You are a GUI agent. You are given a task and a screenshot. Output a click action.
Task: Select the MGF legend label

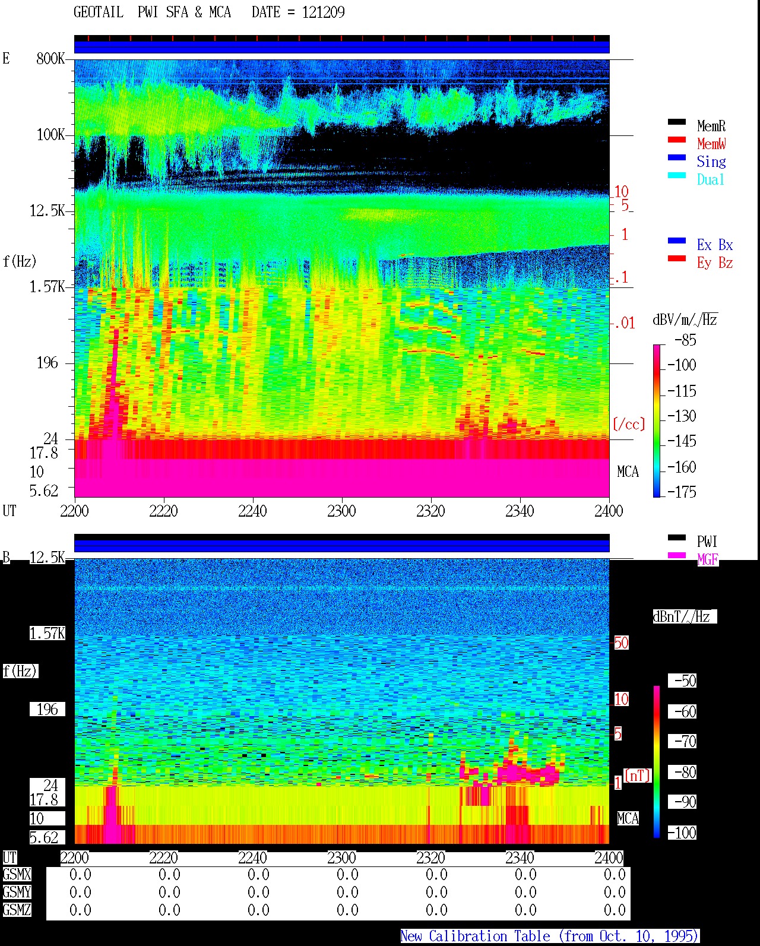tap(708, 559)
